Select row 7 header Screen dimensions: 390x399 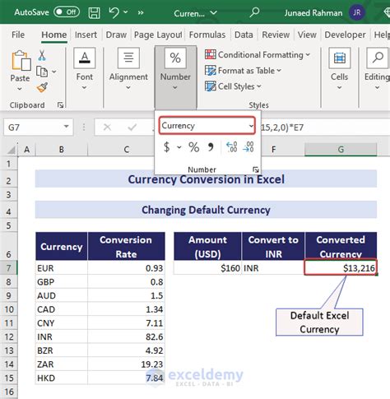pos(9,268)
